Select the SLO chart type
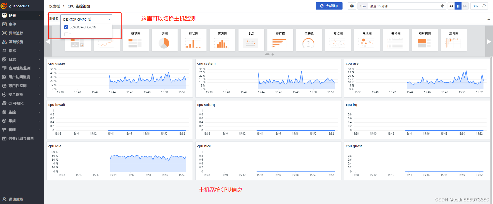Image resolution: width=493 pixels, height=204 pixels. tap(251, 40)
